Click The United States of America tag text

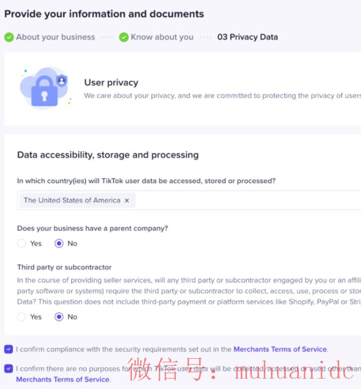pos(72,201)
